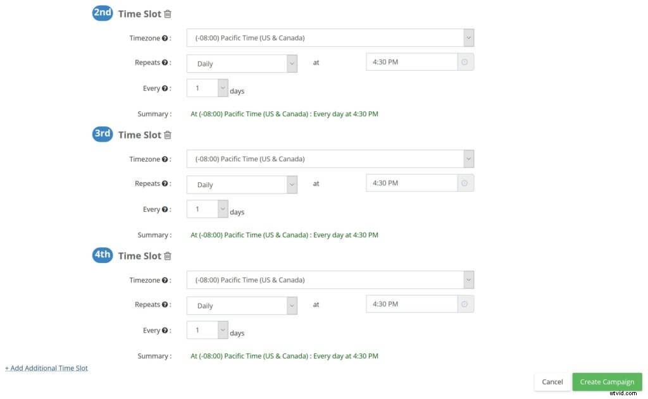Open the Add Additional Time Slot link

point(46,367)
